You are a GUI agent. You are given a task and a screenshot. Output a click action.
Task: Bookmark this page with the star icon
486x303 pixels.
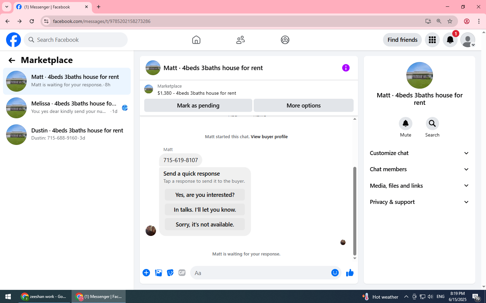450,21
